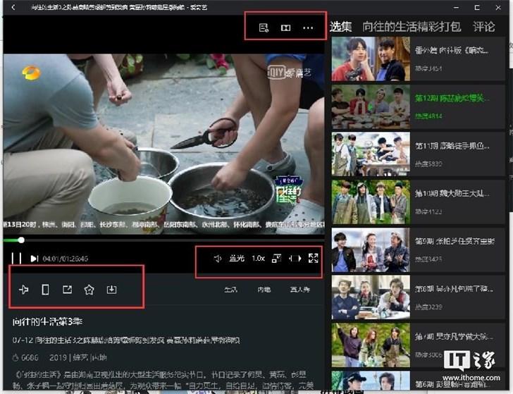Select the 第11期 episode title text

point(452,146)
